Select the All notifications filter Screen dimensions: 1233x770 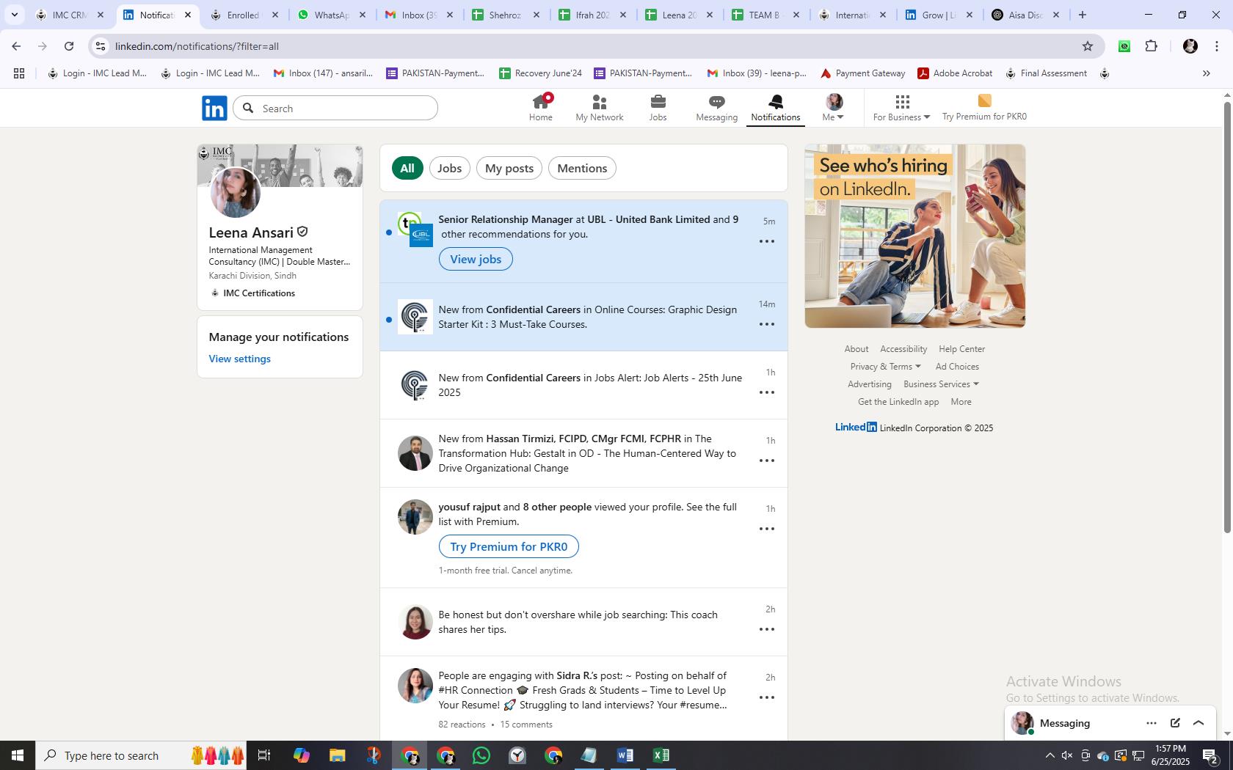coord(407,168)
